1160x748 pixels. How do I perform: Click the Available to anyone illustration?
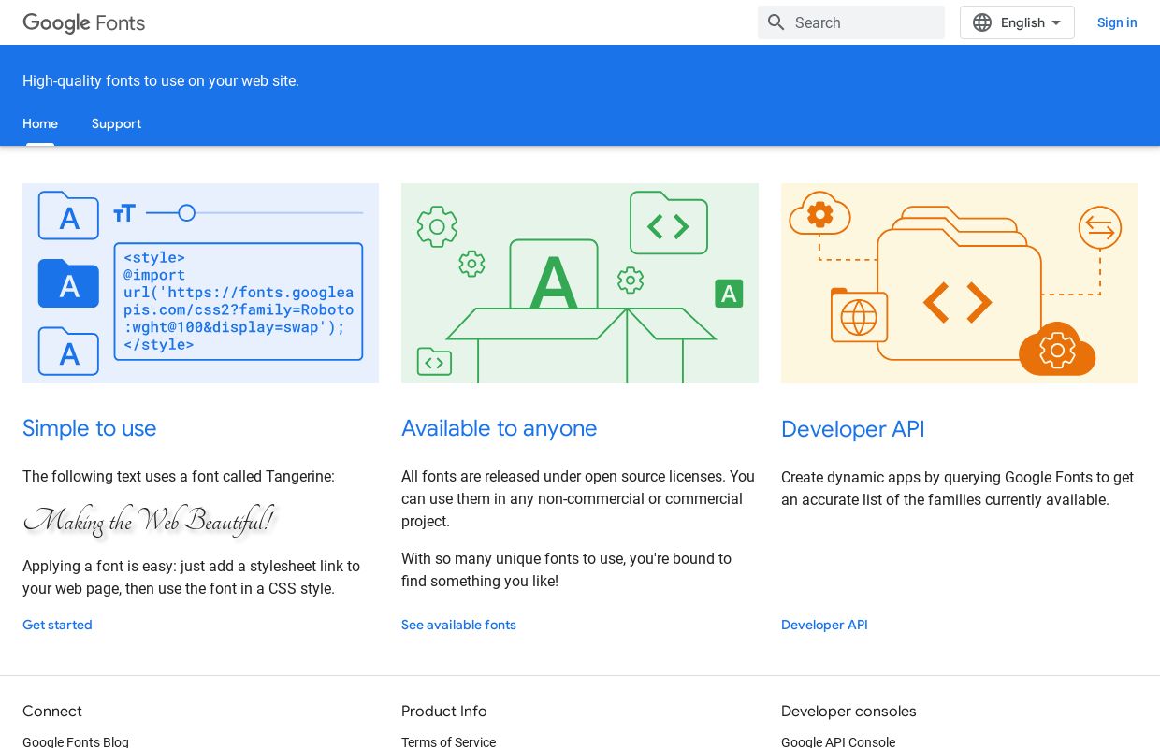pyautogui.click(x=580, y=283)
